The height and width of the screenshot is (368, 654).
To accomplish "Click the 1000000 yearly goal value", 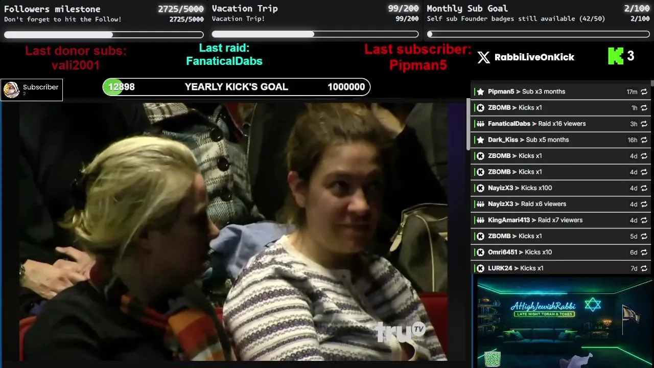I will pyautogui.click(x=346, y=87).
